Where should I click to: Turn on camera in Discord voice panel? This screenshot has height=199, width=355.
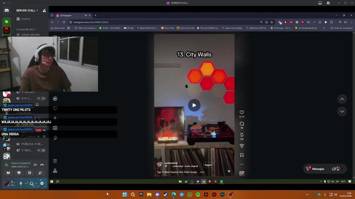pyautogui.click(x=8, y=173)
